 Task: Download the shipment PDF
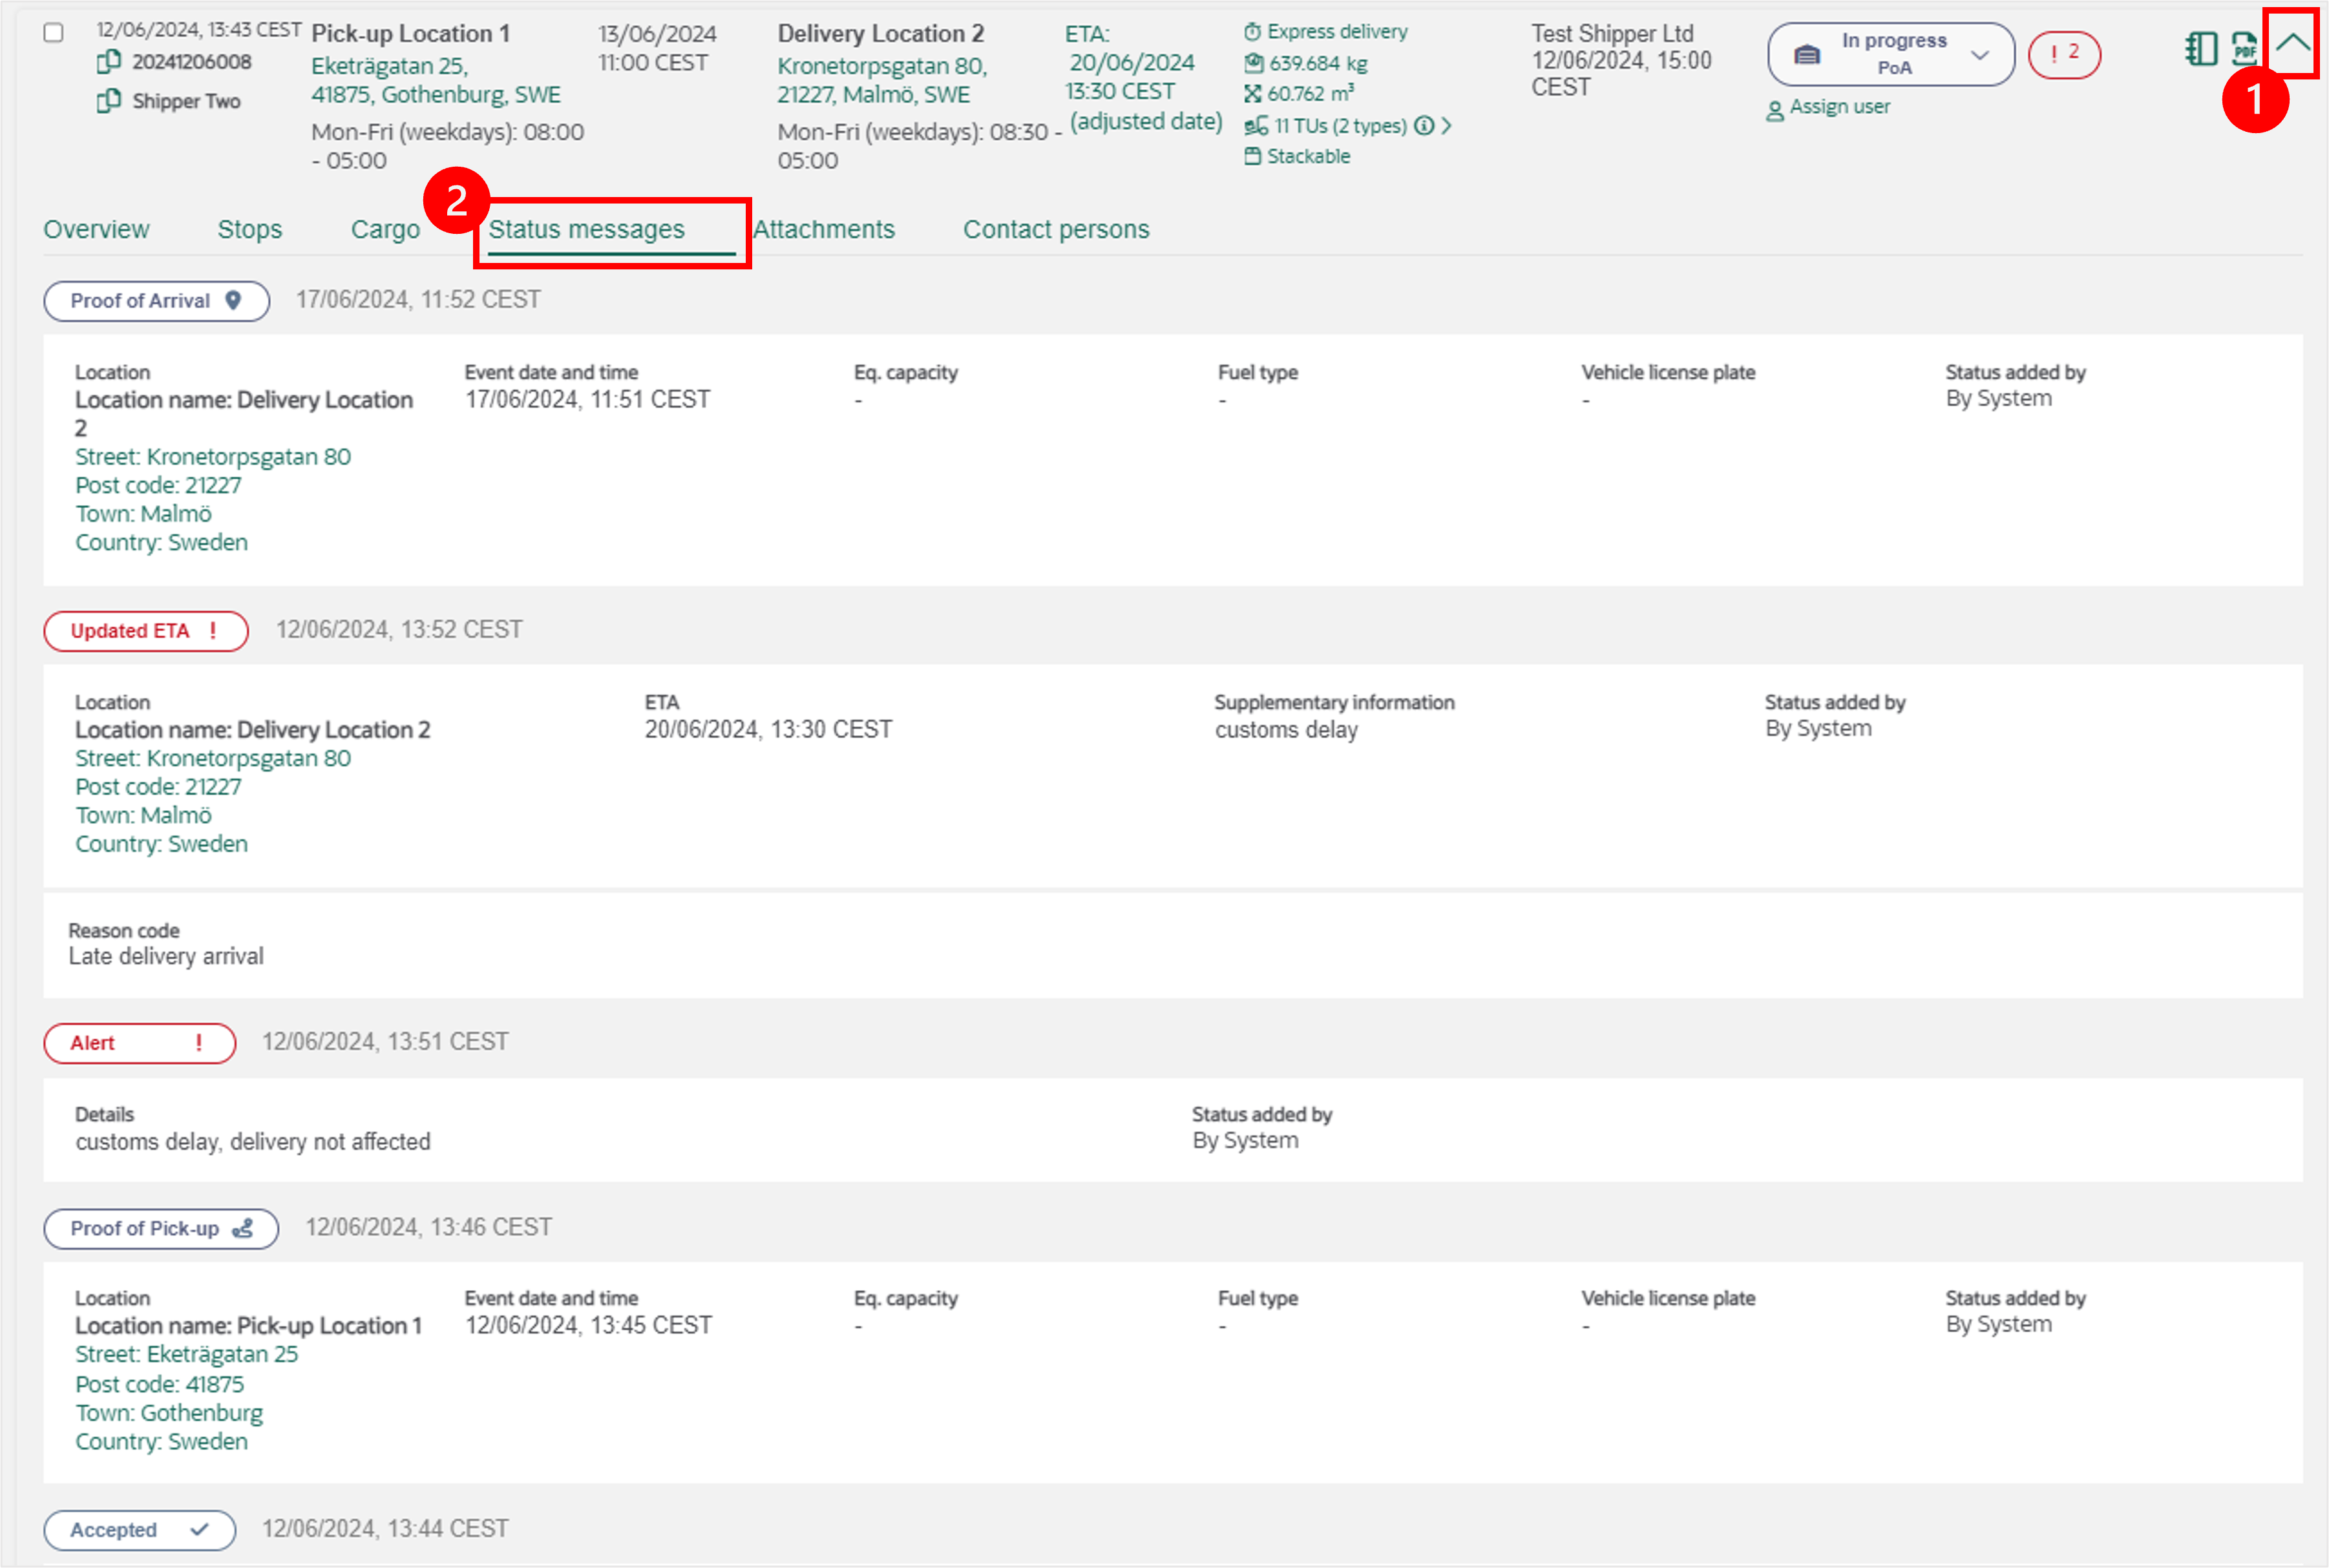pos(2245,48)
